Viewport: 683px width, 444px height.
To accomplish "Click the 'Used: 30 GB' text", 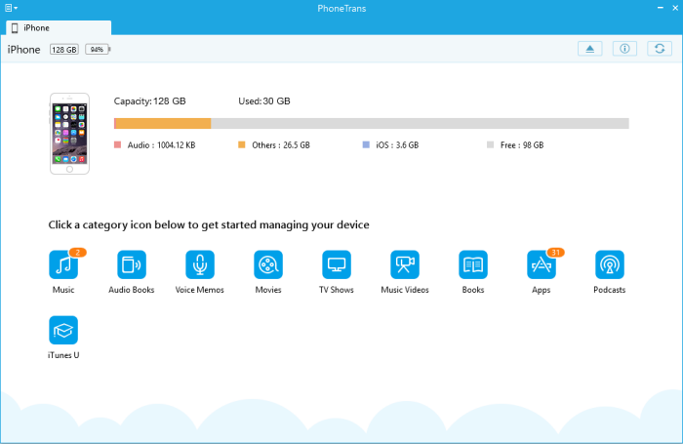I will [264, 101].
